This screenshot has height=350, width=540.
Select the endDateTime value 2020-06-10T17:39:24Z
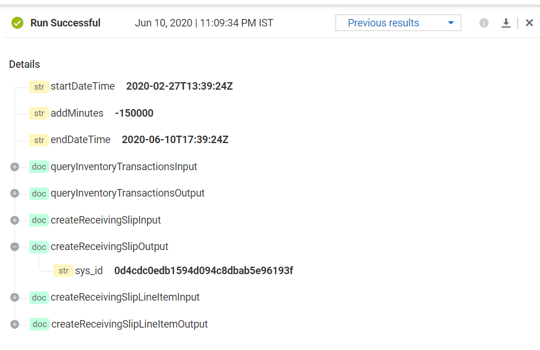pos(175,140)
